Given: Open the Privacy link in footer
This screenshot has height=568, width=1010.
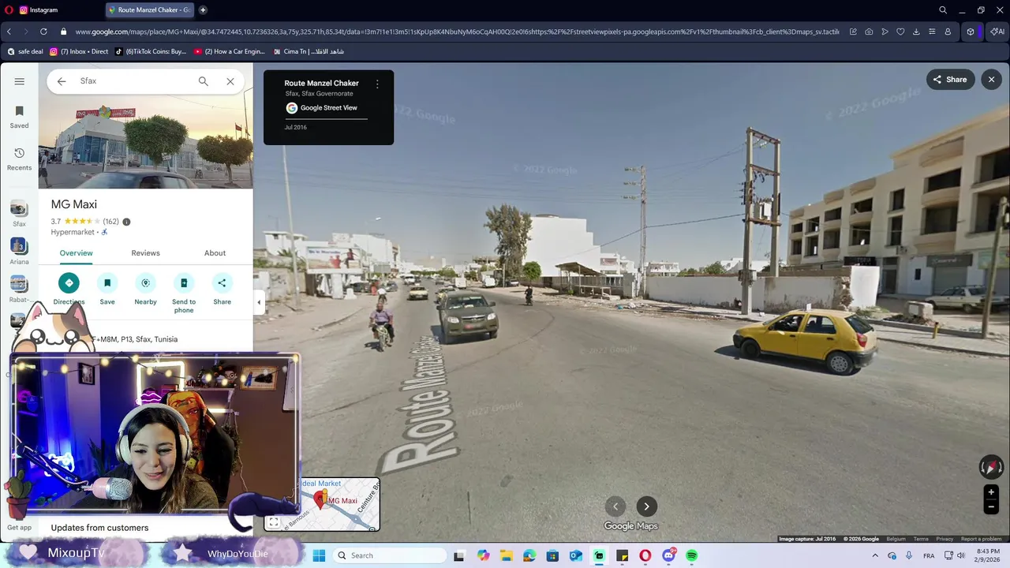Looking at the screenshot, I should pos(945,539).
